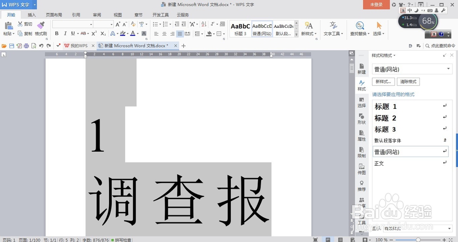The image size is (458, 242).
Task: Apply superscript X² formatting
Action: [94, 33]
